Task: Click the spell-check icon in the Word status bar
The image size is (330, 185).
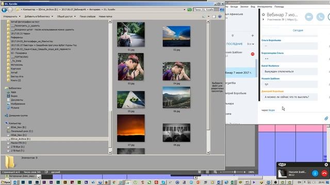Action: [46, 172]
